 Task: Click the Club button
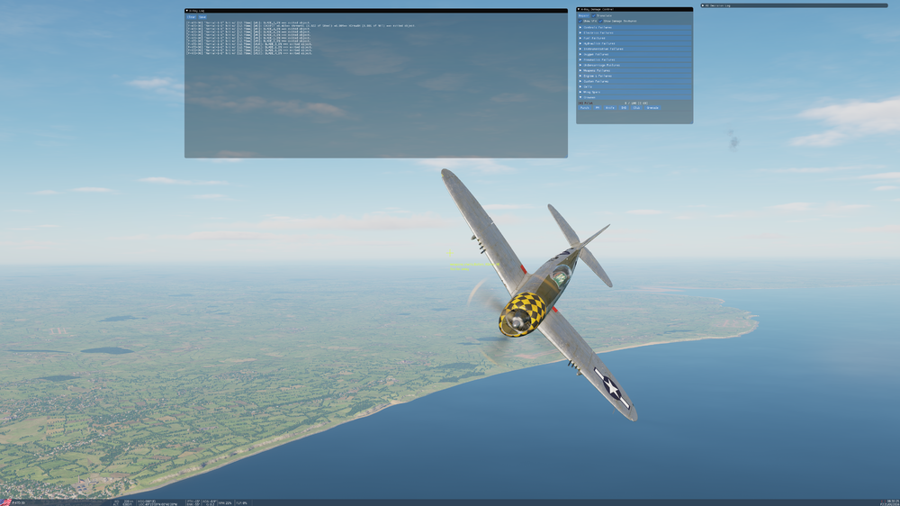click(636, 108)
